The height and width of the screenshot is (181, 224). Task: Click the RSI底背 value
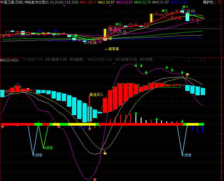click(77, 59)
